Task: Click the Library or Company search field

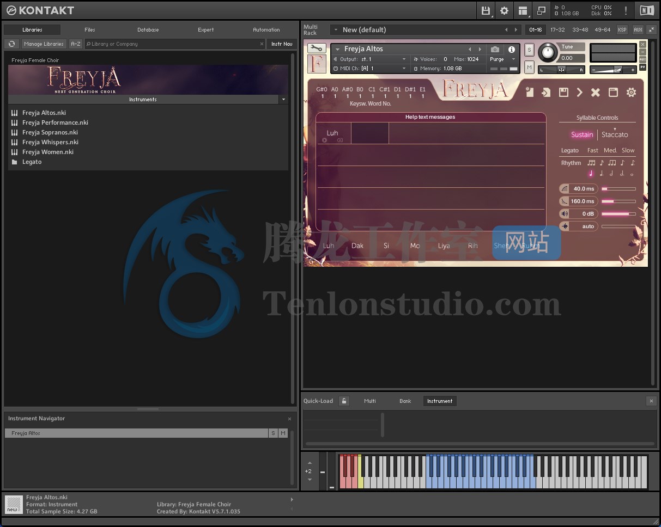Action: point(175,44)
